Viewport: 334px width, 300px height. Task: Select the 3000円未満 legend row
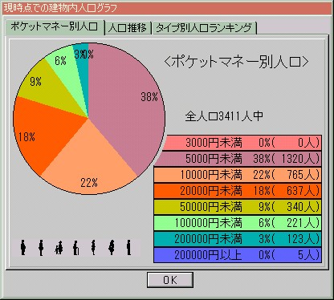pyautogui.click(x=242, y=143)
